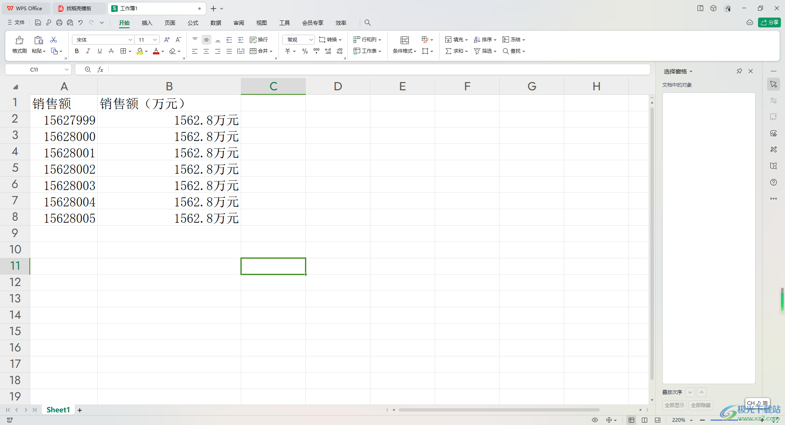Center text horizontally
Image resolution: width=785 pixels, height=425 pixels.
point(206,51)
